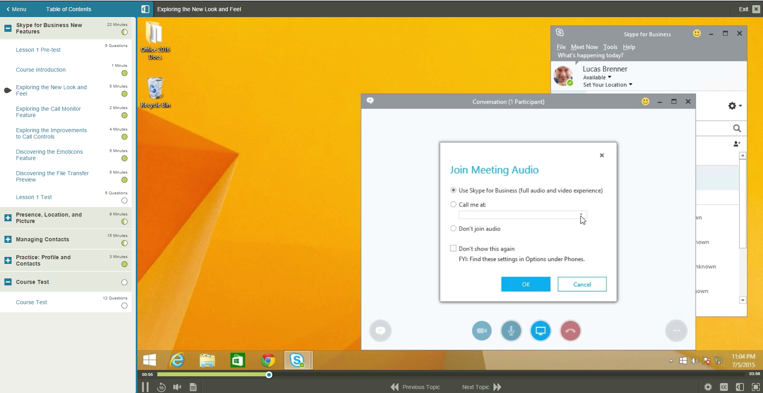Mute the microphone in conversation window
The image size is (763, 393).
click(511, 331)
